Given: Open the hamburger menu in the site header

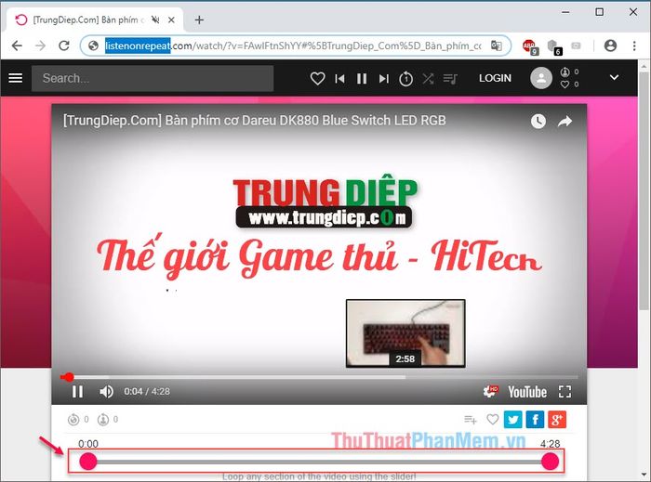Looking at the screenshot, I should 16,78.
